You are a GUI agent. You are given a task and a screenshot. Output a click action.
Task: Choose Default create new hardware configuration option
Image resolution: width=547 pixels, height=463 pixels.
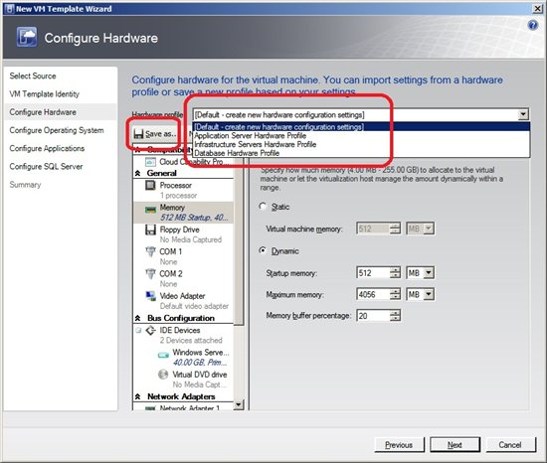tap(361, 127)
